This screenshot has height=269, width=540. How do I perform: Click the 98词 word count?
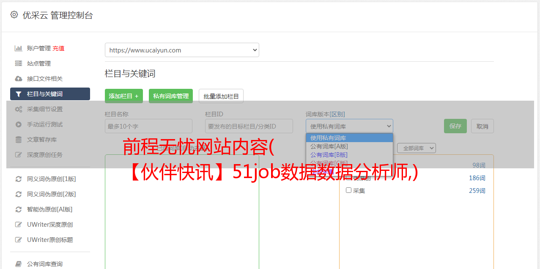click(479, 165)
